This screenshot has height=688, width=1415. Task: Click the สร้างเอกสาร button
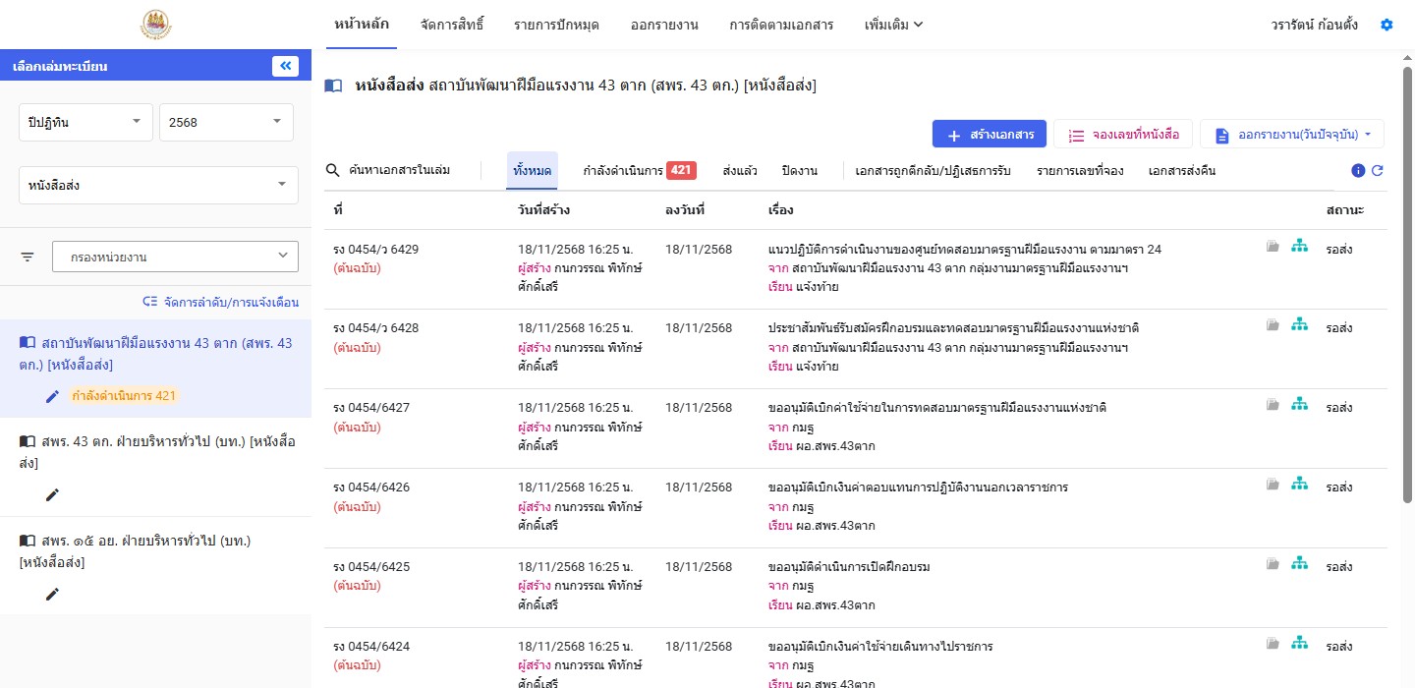(989, 135)
